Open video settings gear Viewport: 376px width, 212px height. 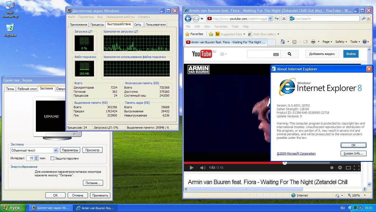click(x=340, y=168)
